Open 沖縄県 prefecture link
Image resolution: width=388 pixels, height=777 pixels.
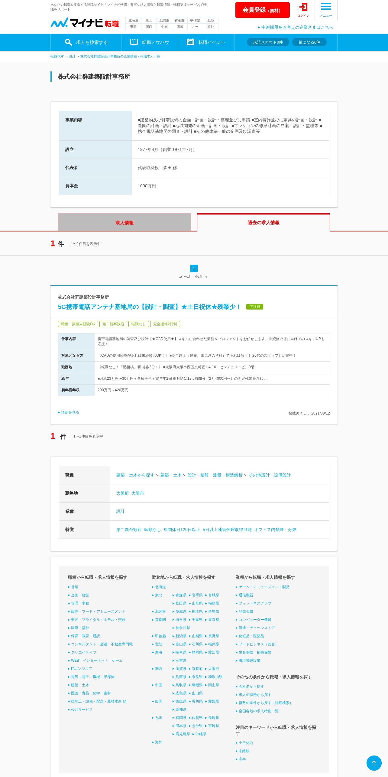point(199,734)
